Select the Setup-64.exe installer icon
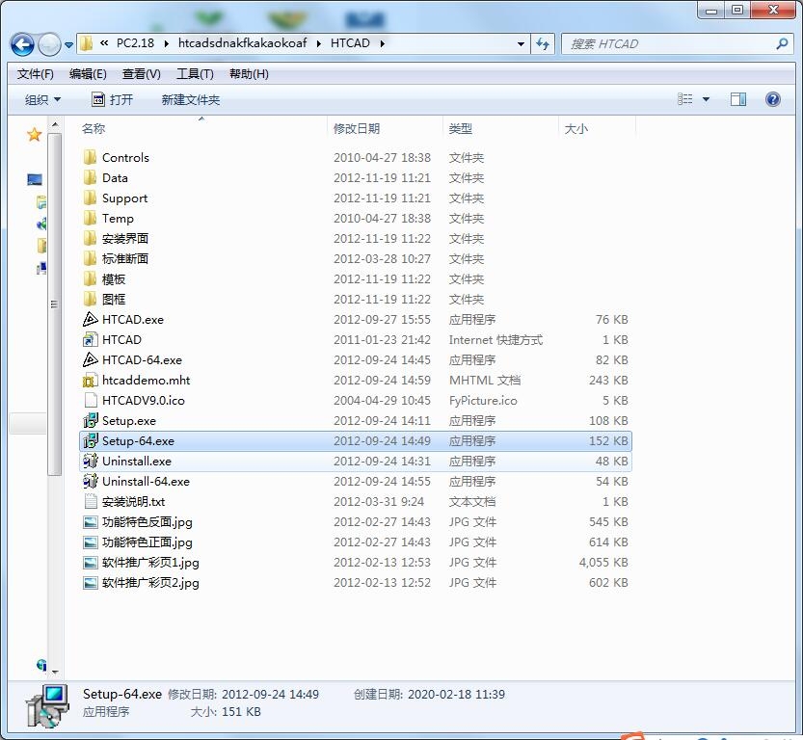 [x=91, y=440]
